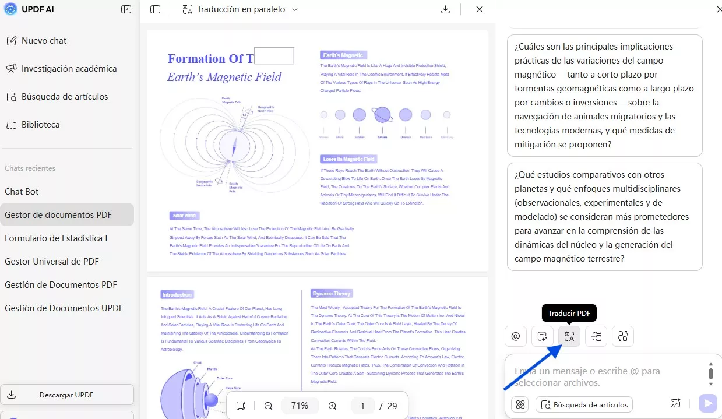The height and width of the screenshot is (419, 722).
Task: Select the question about estudios comparativos
Action: [605, 217]
